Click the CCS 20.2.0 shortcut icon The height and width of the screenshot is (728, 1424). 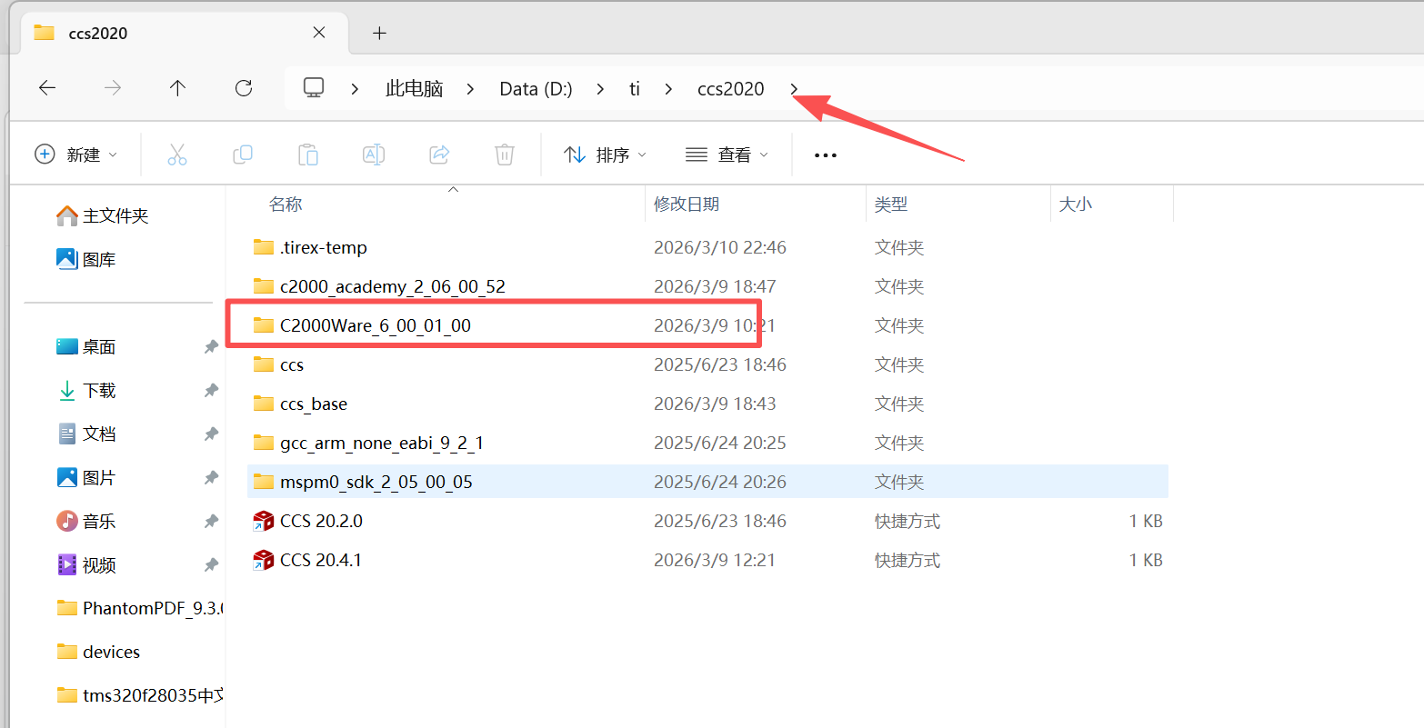point(264,521)
